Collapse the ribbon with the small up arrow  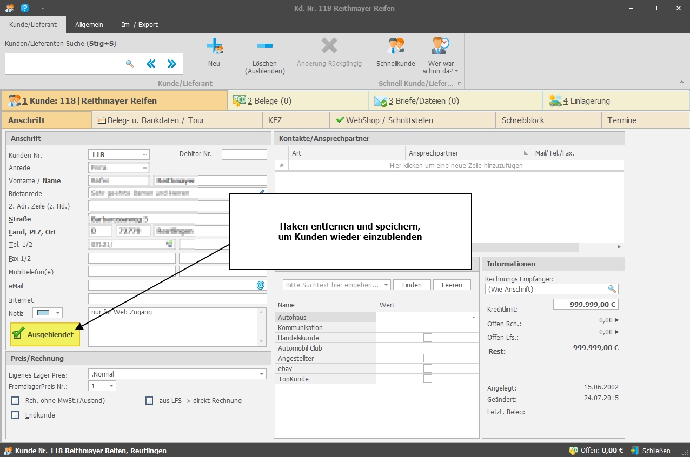(681, 82)
